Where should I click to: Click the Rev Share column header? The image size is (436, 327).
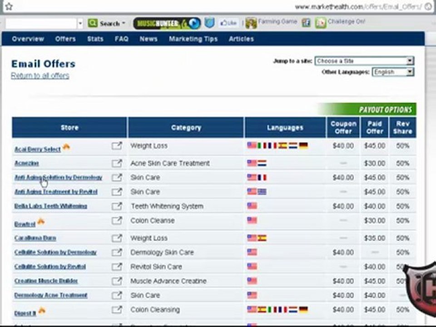pos(403,128)
